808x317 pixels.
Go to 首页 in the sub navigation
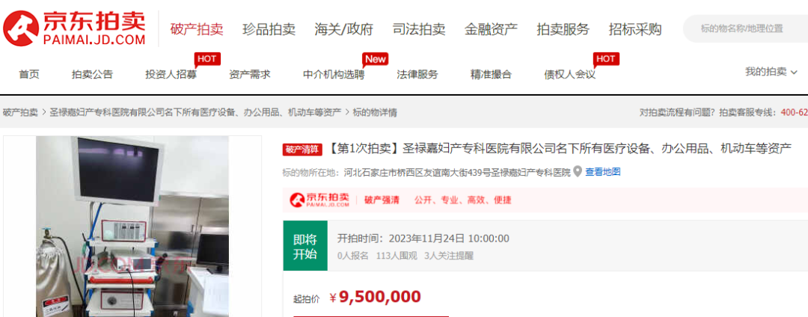[x=29, y=74]
